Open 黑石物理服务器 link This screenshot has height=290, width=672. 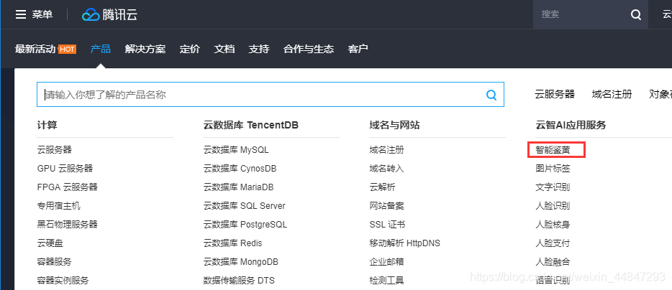pyautogui.click(x=68, y=224)
